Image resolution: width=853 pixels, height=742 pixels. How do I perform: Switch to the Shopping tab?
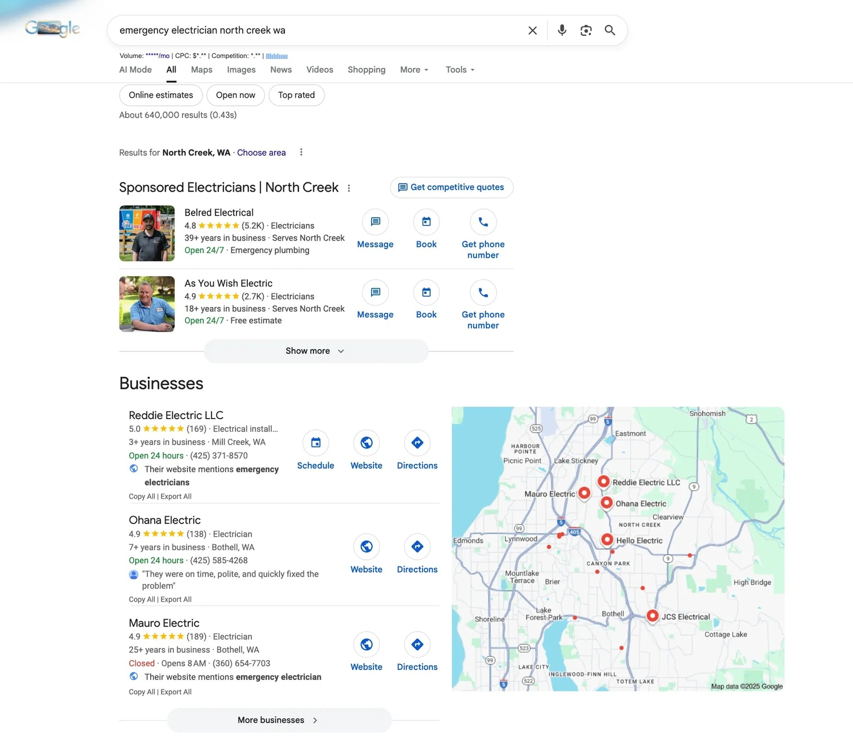366,69
